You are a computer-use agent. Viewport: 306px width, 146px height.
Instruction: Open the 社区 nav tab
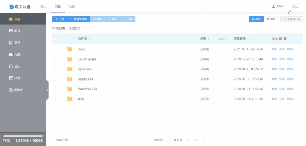[72, 7]
